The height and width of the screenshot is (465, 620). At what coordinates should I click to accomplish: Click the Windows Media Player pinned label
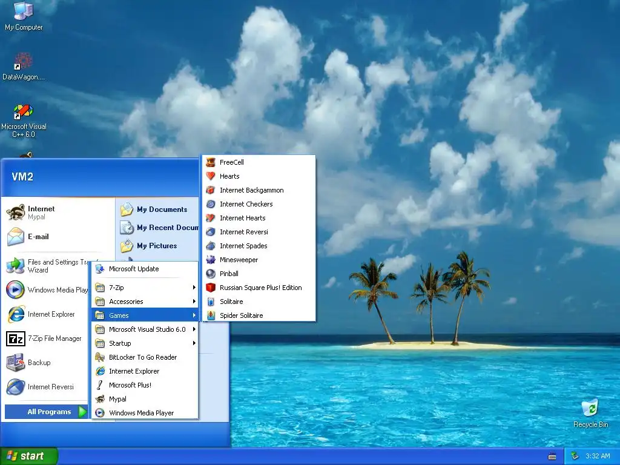58,290
